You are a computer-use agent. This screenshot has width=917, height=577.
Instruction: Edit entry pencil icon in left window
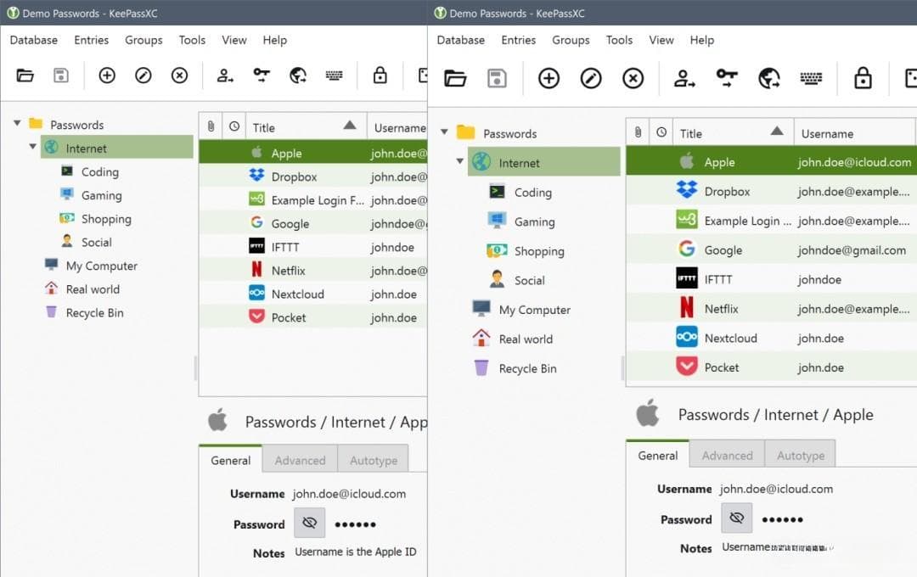pyautogui.click(x=143, y=76)
